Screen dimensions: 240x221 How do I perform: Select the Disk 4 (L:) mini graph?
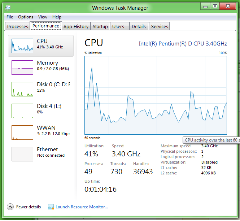tap(22, 111)
